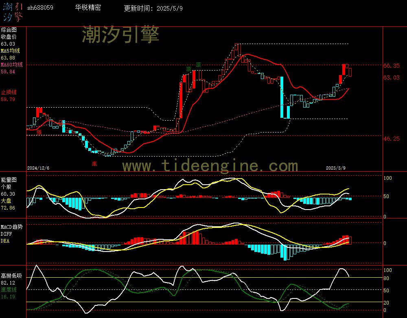407x318 pixels.
Task: Click the large cyan drop candlestick
Action: [282, 97]
